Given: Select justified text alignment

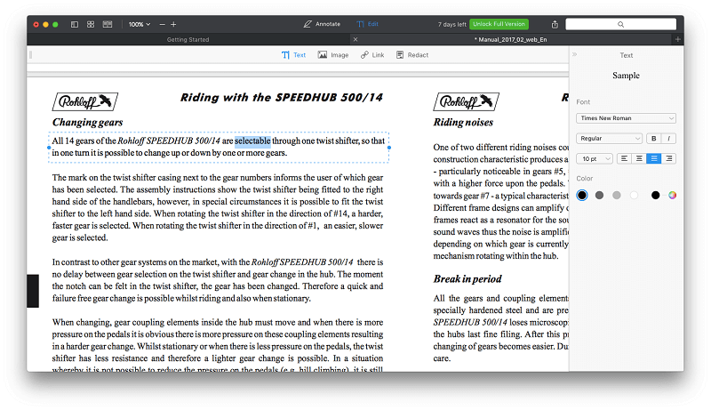Looking at the screenshot, I should pos(654,158).
